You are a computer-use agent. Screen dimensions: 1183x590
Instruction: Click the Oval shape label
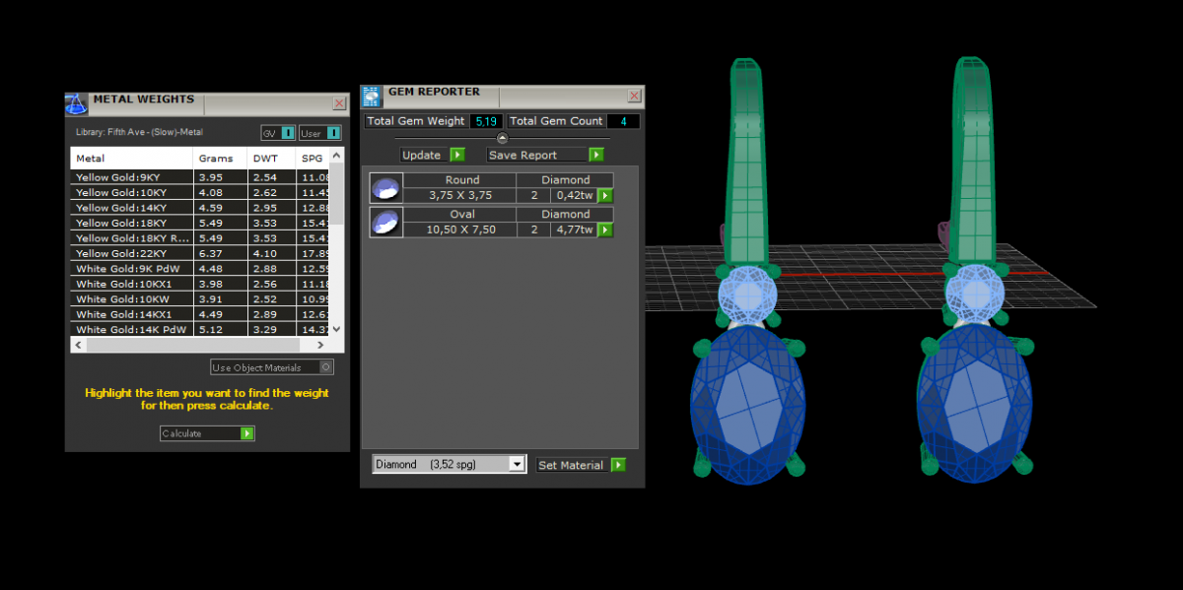coord(461,214)
